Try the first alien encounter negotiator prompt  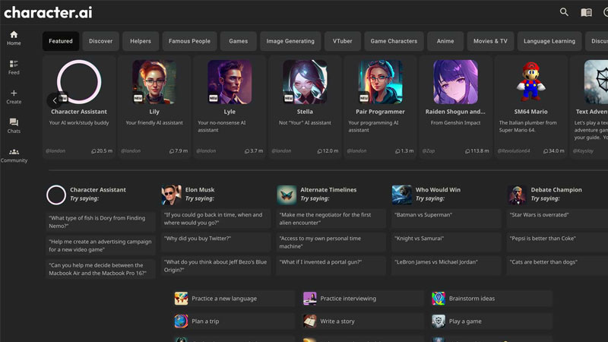[x=331, y=219]
